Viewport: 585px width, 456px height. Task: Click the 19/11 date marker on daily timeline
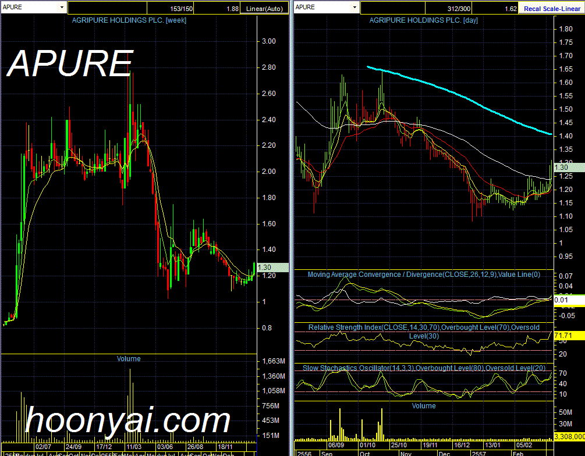(430, 445)
